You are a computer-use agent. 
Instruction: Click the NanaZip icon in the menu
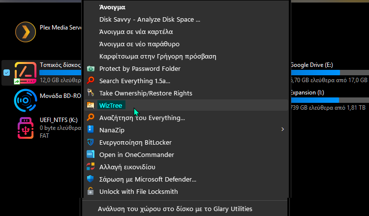90,130
